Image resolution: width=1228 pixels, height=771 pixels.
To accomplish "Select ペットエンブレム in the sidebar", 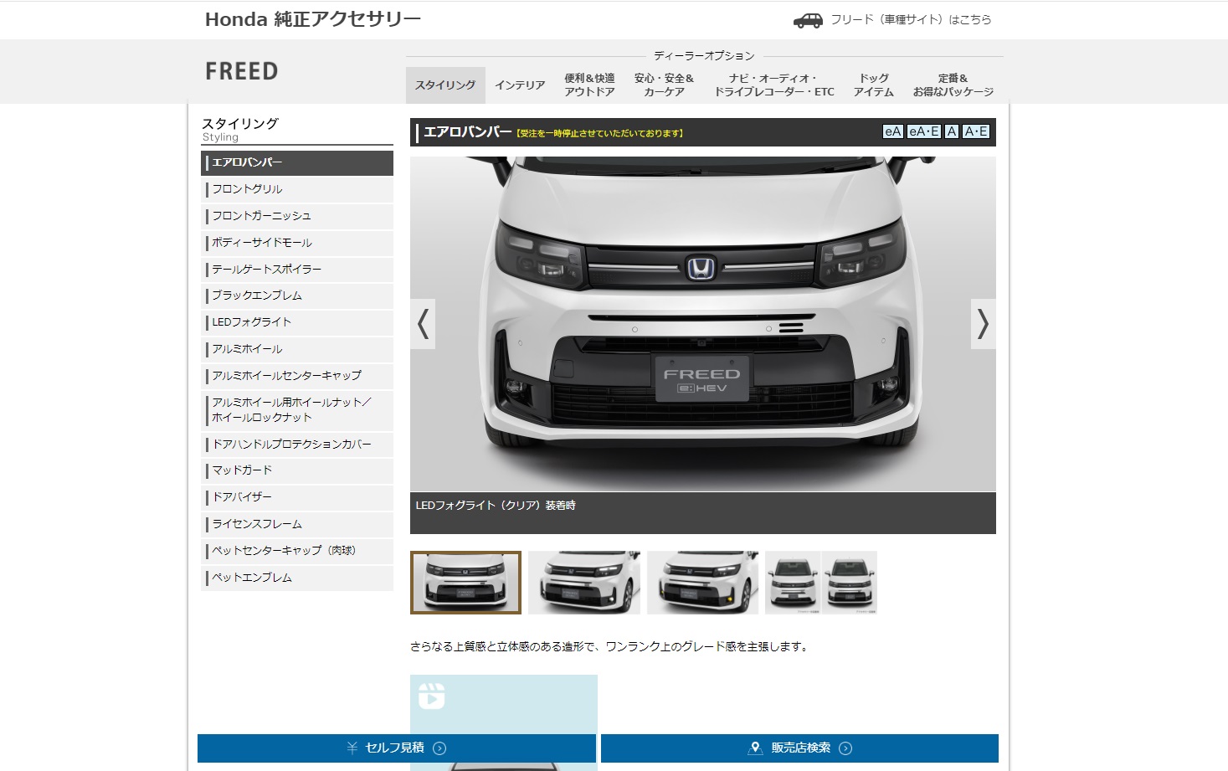I will (297, 578).
